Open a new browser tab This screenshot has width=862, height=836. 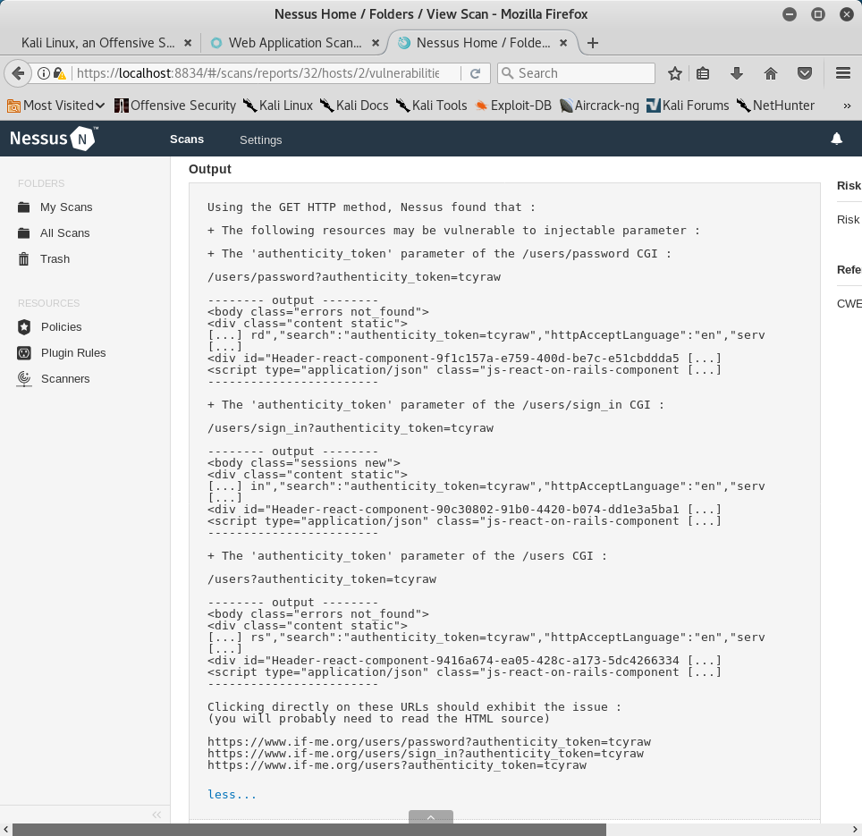pos(593,43)
